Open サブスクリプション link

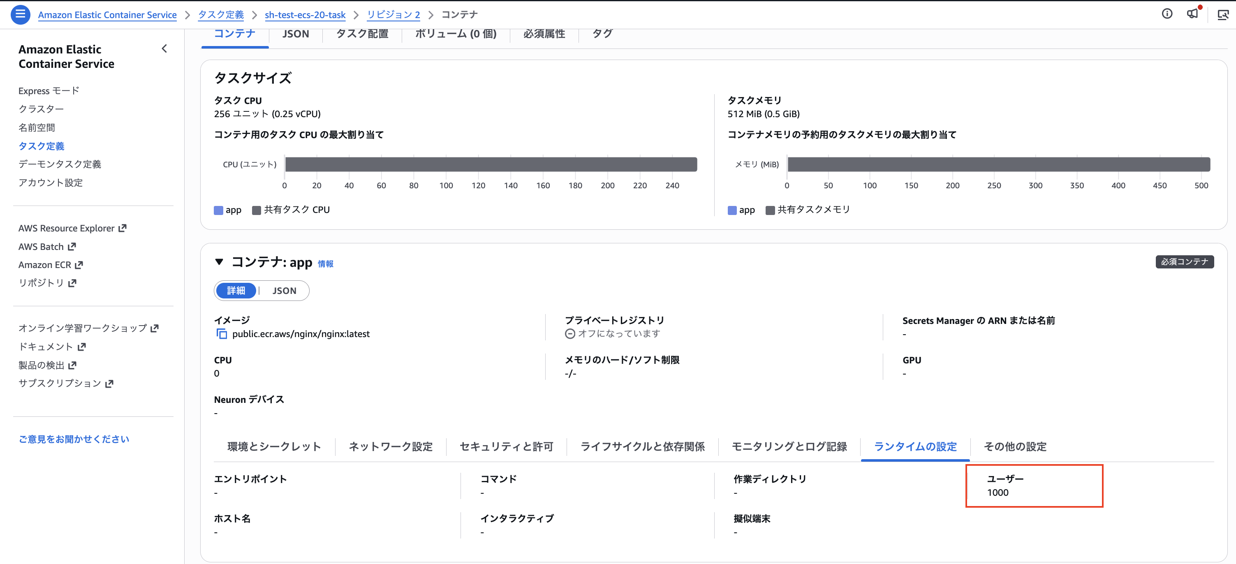point(66,383)
